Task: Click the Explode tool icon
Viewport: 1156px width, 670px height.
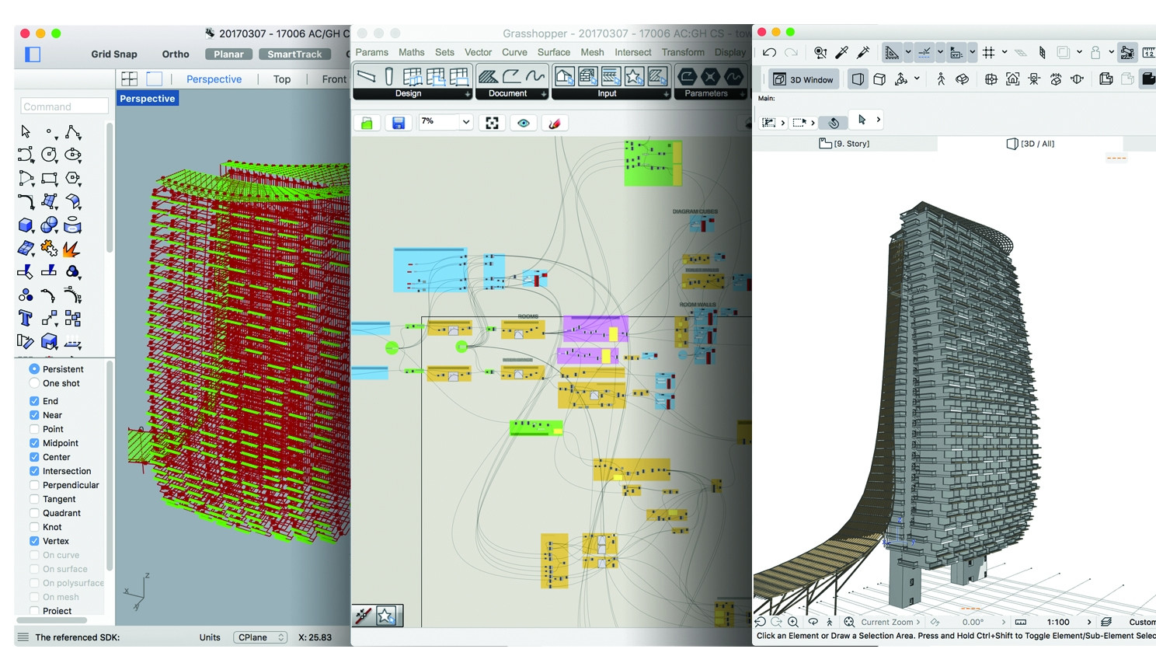Action: (x=71, y=250)
